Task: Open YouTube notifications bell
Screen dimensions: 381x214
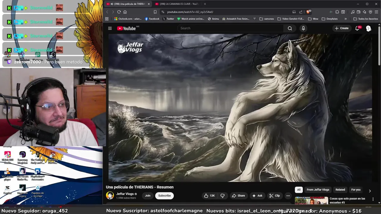Action: (x=357, y=28)
